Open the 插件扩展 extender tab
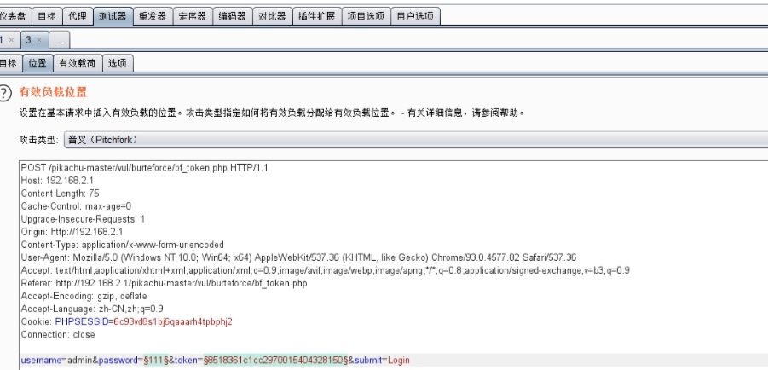Screen dimensions: 768x370 (x=317, y=16)
